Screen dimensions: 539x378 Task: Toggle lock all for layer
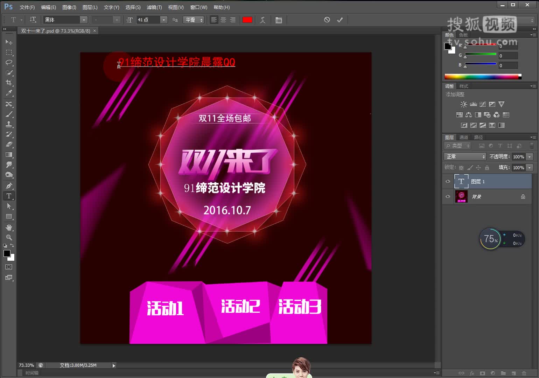[487, 168]
